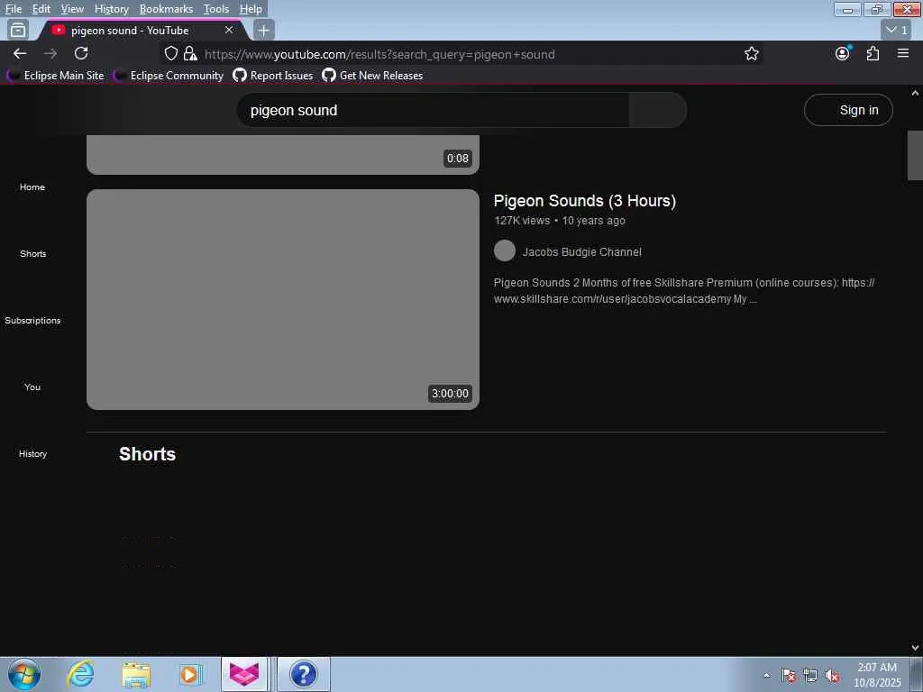This screenshot has width=923, height=692.
Task: Reload the current page
Action: click(81, 53)
